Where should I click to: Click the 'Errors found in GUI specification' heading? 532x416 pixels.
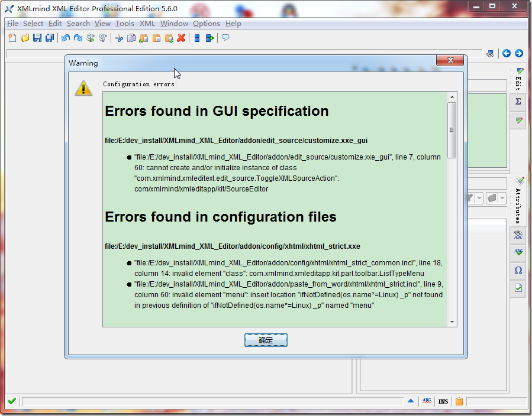[217, 110]
